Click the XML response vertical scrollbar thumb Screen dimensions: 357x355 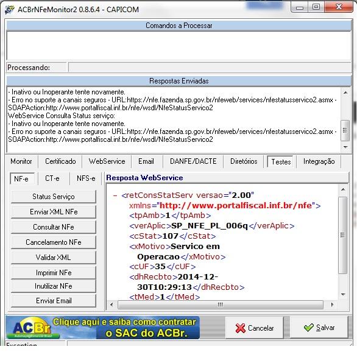pyautogui.click(x=342, y=235)
